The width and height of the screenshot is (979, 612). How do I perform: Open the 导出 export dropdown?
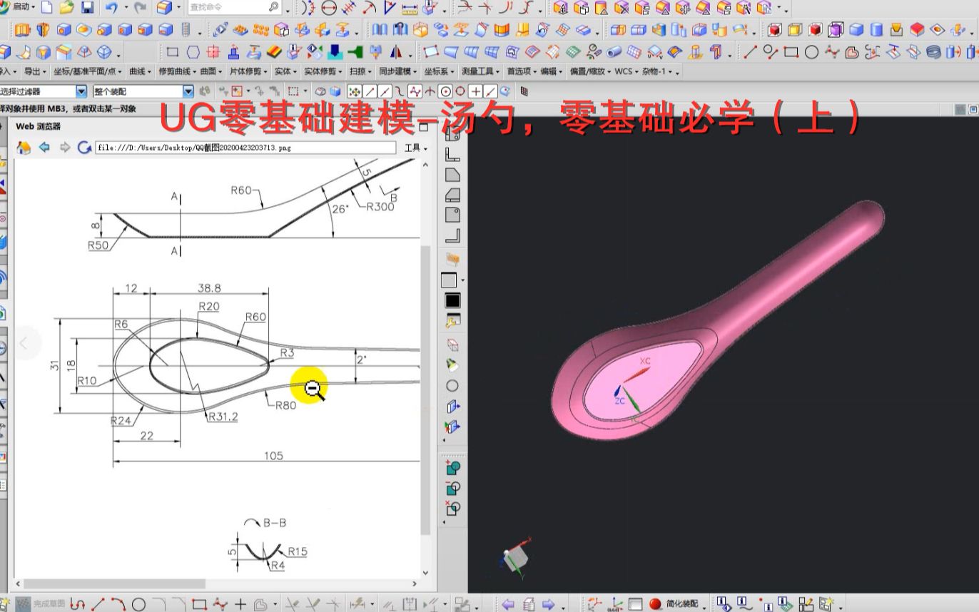click(35, 71)
